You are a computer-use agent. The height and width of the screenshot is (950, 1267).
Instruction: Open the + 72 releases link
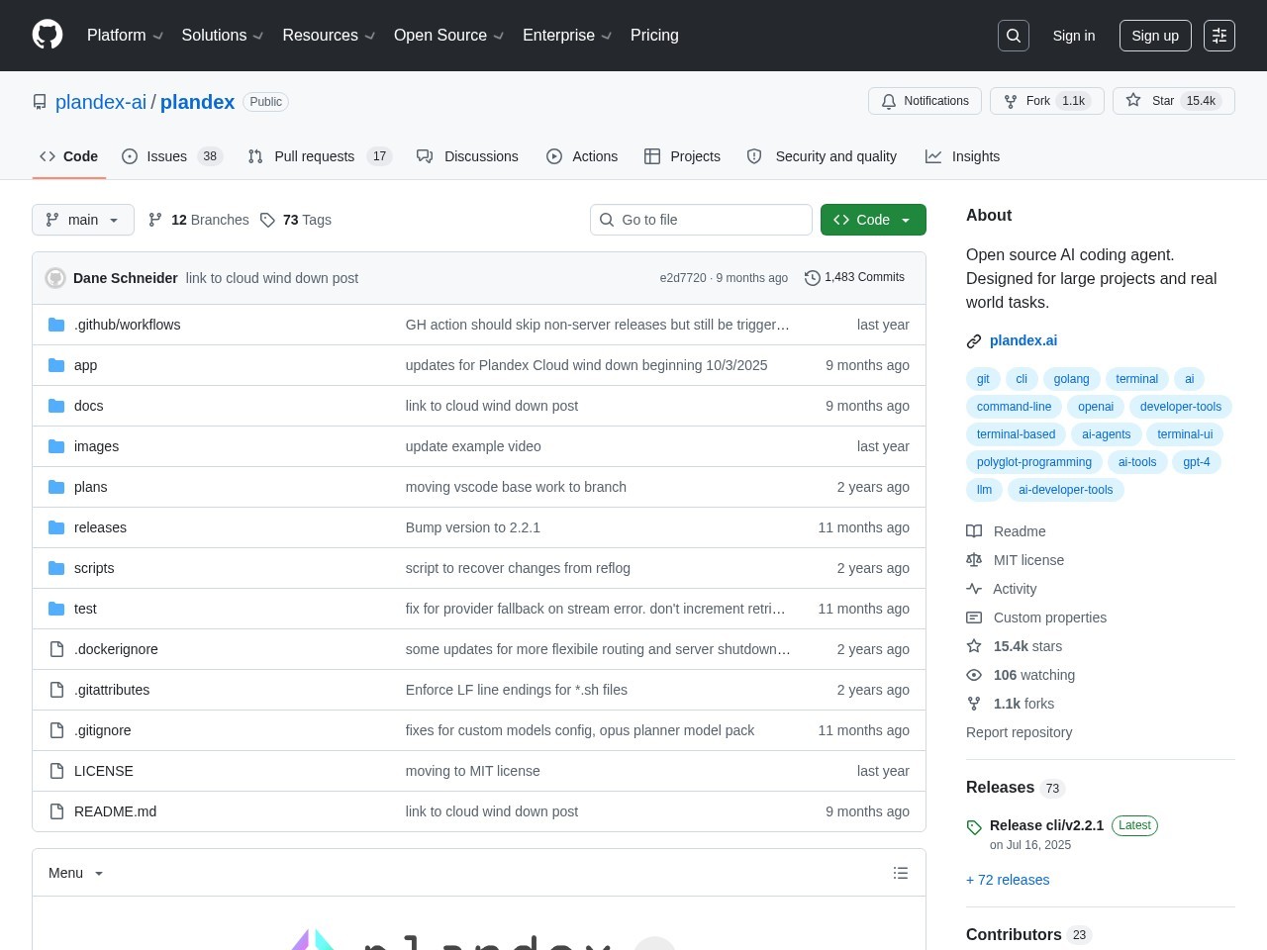tap(1008, 880)
